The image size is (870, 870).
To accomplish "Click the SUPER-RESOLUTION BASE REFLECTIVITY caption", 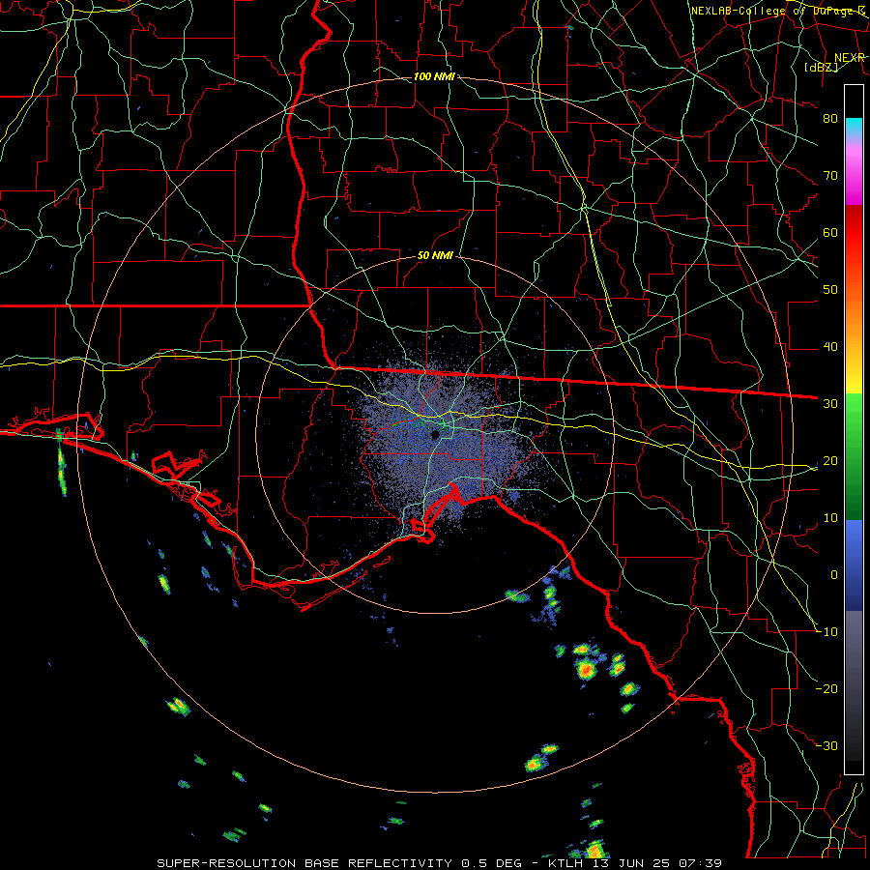I will coord(304,863).
